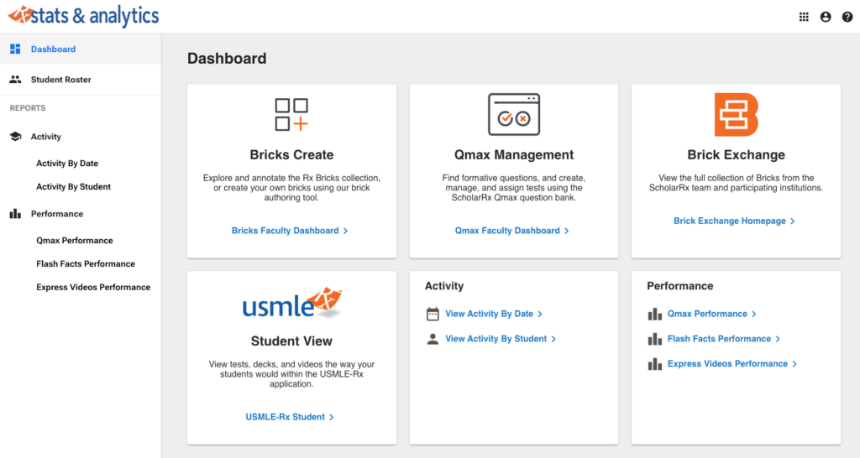Screen dimensions: 860x458
Task: Visit the Brick Exchange Homepage link
Action: click(733, 221)
